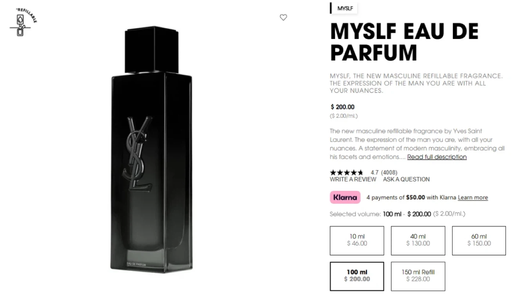529x297 pixels.
Task: Select the 40 ml size option
Action: point(418,240)
